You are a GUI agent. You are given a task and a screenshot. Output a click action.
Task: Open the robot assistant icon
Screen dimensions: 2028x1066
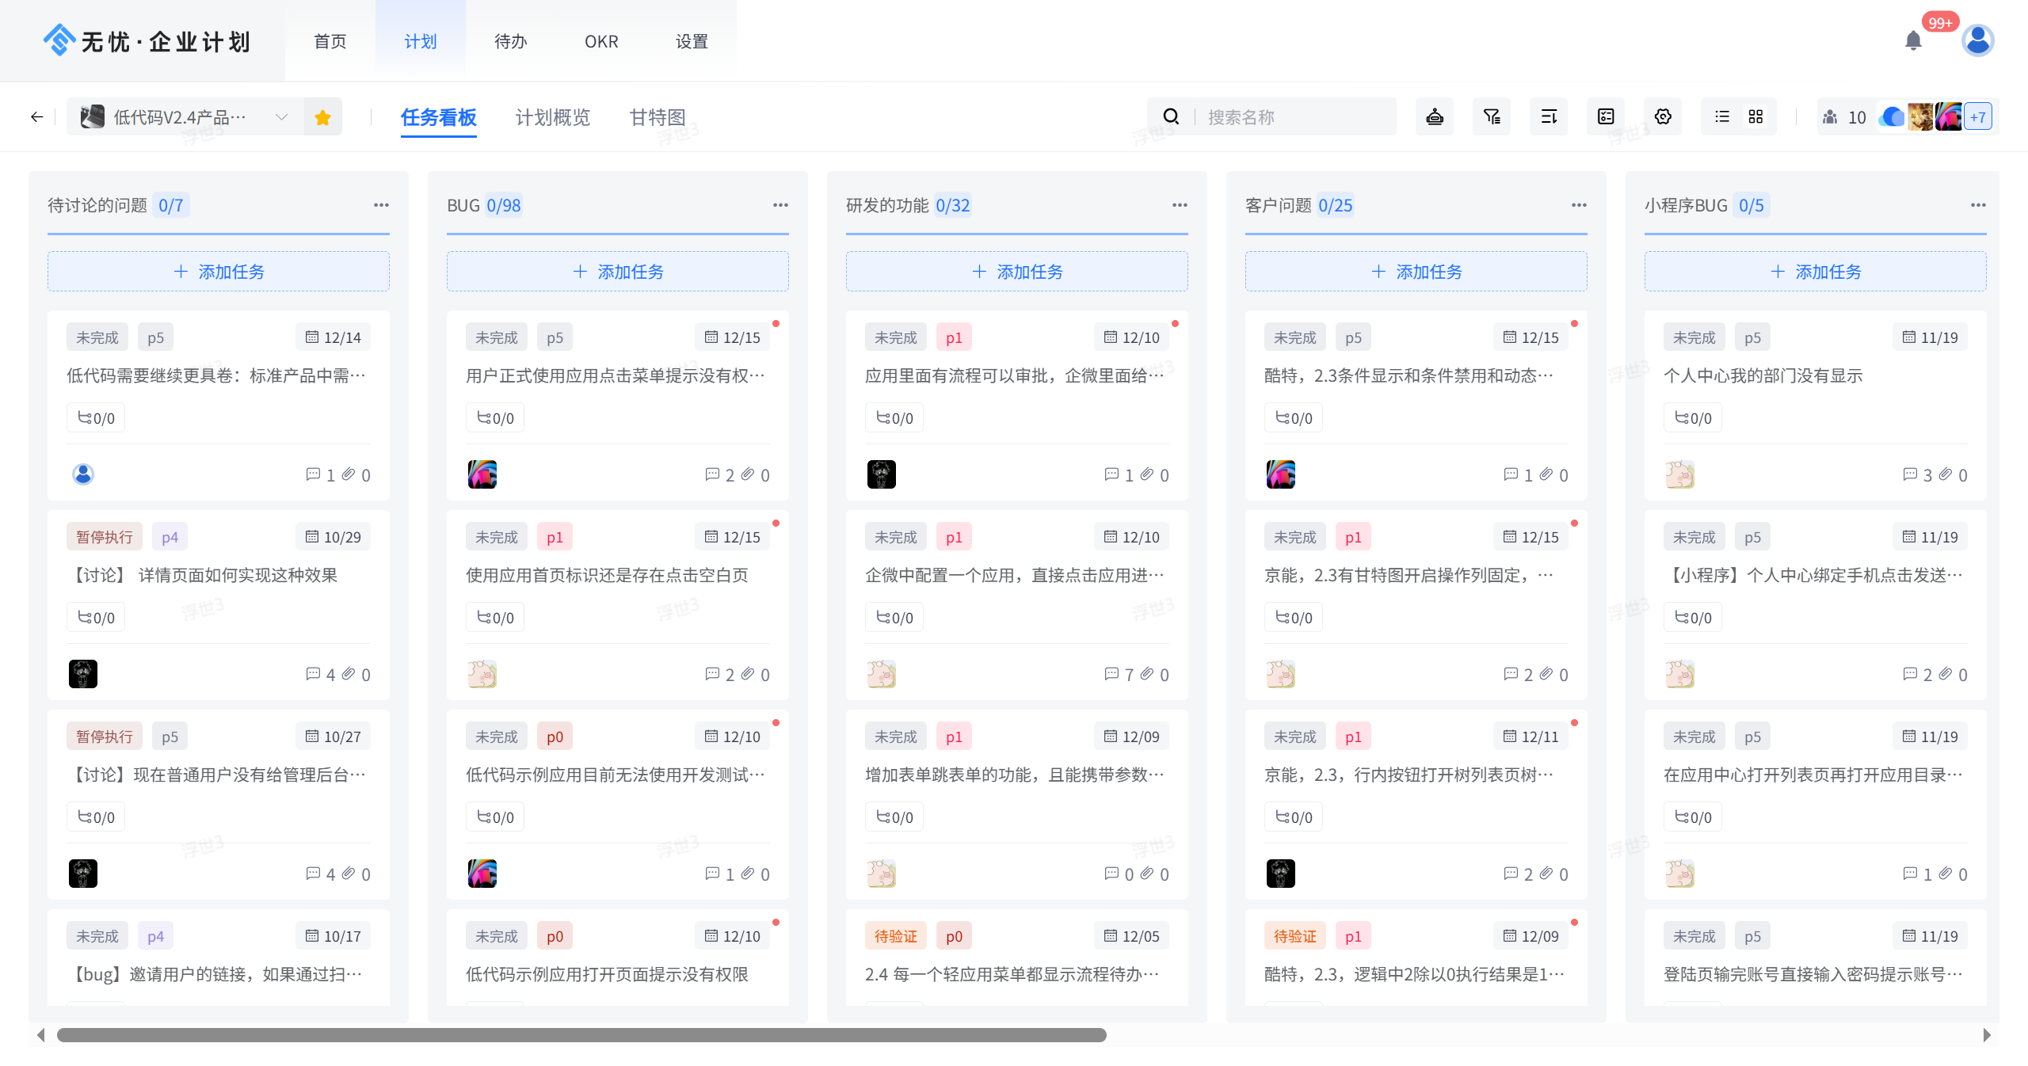[1435, 117]
